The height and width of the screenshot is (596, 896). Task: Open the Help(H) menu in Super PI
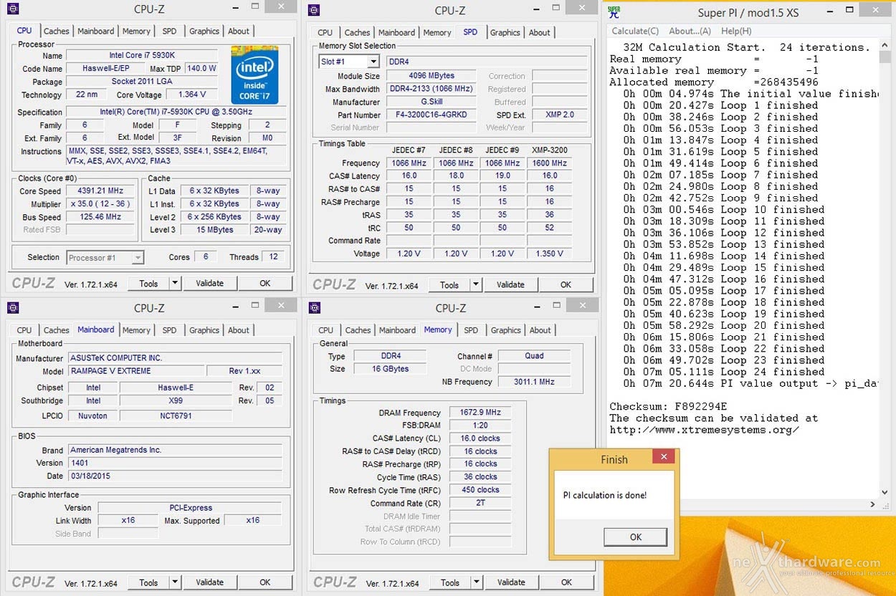tap(736, 31)
